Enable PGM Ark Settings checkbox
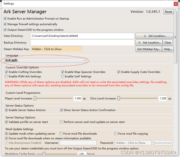Image resolution: width=180 pixels, height=157 pixels. click(x=6, y=76)
